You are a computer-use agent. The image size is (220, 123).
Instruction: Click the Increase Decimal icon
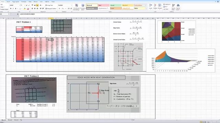pos(69,9)
